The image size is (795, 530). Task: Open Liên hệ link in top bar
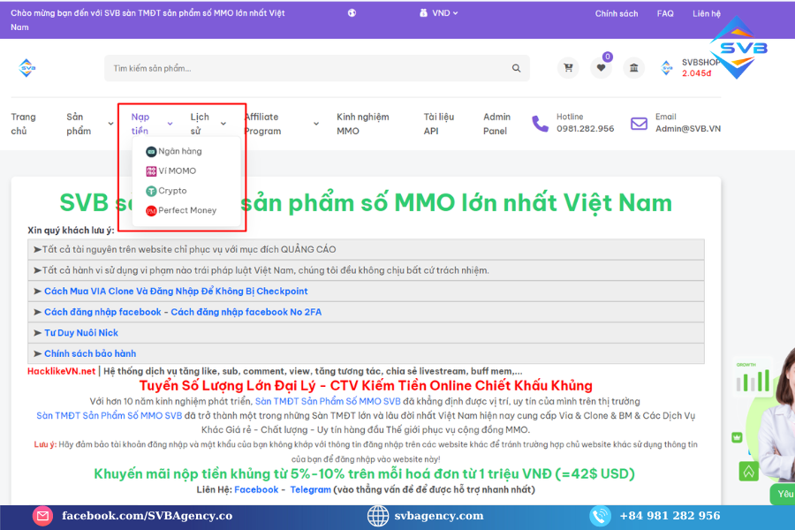(x=707, y=14)
